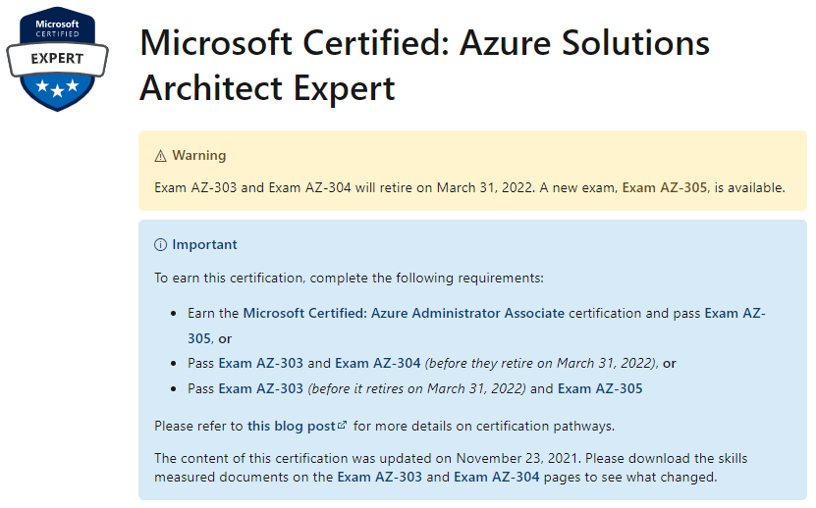Open Exam AZ-303 link in second bullet

[x=261, y=363]
